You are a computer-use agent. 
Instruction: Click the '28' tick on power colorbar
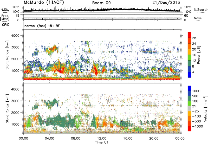[194, 38]
